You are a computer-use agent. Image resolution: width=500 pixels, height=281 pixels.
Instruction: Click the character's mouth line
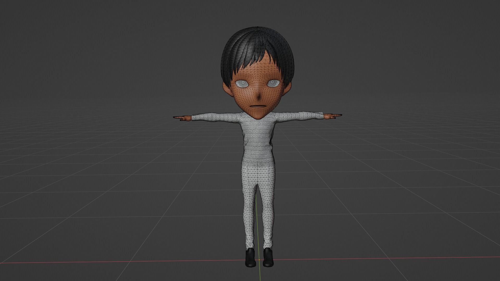[258, 106]
